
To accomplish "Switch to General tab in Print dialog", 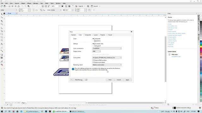I will [74, 35].
